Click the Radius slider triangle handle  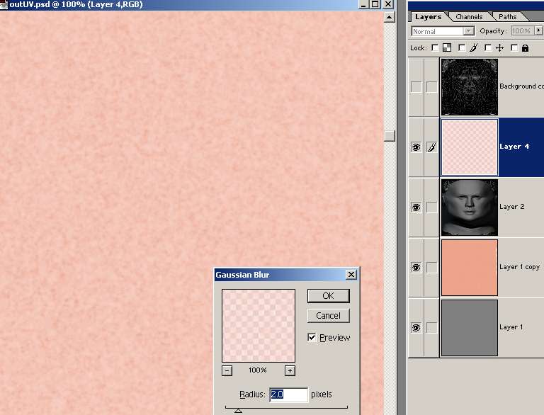click(x=238, y=411)
